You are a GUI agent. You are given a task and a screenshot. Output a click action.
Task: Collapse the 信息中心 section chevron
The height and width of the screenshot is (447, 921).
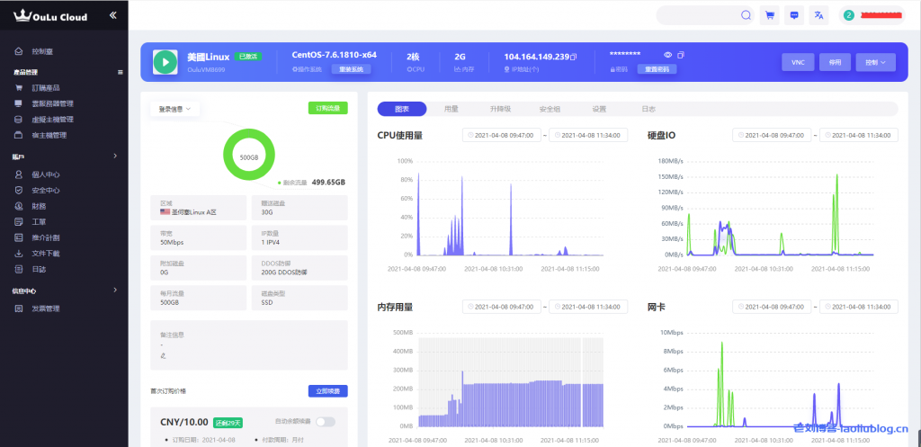(x=115, y=290)
